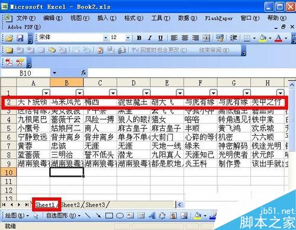Jump to first sheet tab arrow
Image resolution: width=296 pixels, height=230 pixels.
click(x=4, y=205)
